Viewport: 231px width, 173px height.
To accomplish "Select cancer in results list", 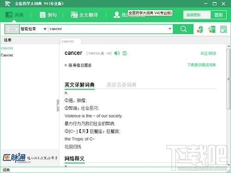I will [x=7, y=48].
